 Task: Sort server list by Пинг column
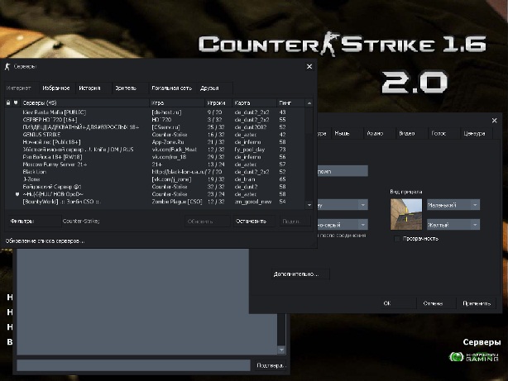tap(290, 103)
